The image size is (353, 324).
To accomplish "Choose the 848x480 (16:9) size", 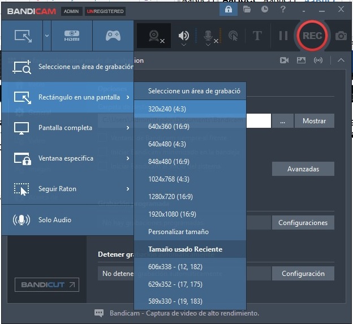I will coord(190,162).
